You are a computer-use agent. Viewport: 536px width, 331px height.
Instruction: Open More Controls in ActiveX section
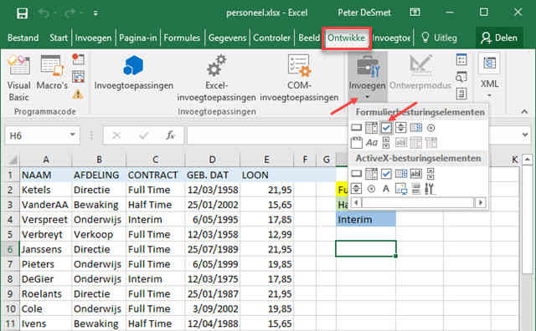[x=430, y=189]
